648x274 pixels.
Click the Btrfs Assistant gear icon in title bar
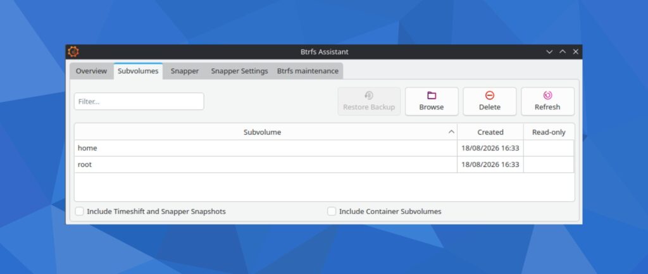[73, 52]
